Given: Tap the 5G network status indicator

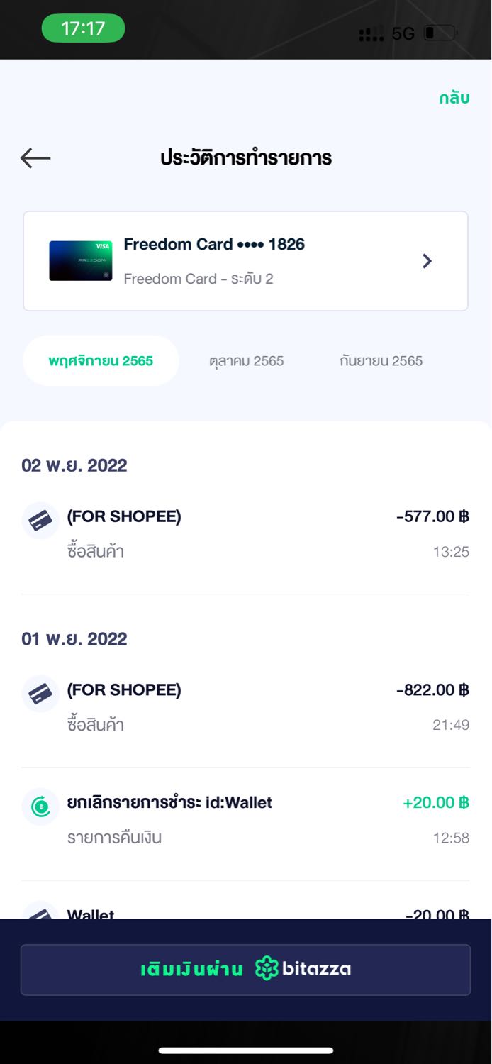Looking at the screenshot, I should [x=403, y=33].
